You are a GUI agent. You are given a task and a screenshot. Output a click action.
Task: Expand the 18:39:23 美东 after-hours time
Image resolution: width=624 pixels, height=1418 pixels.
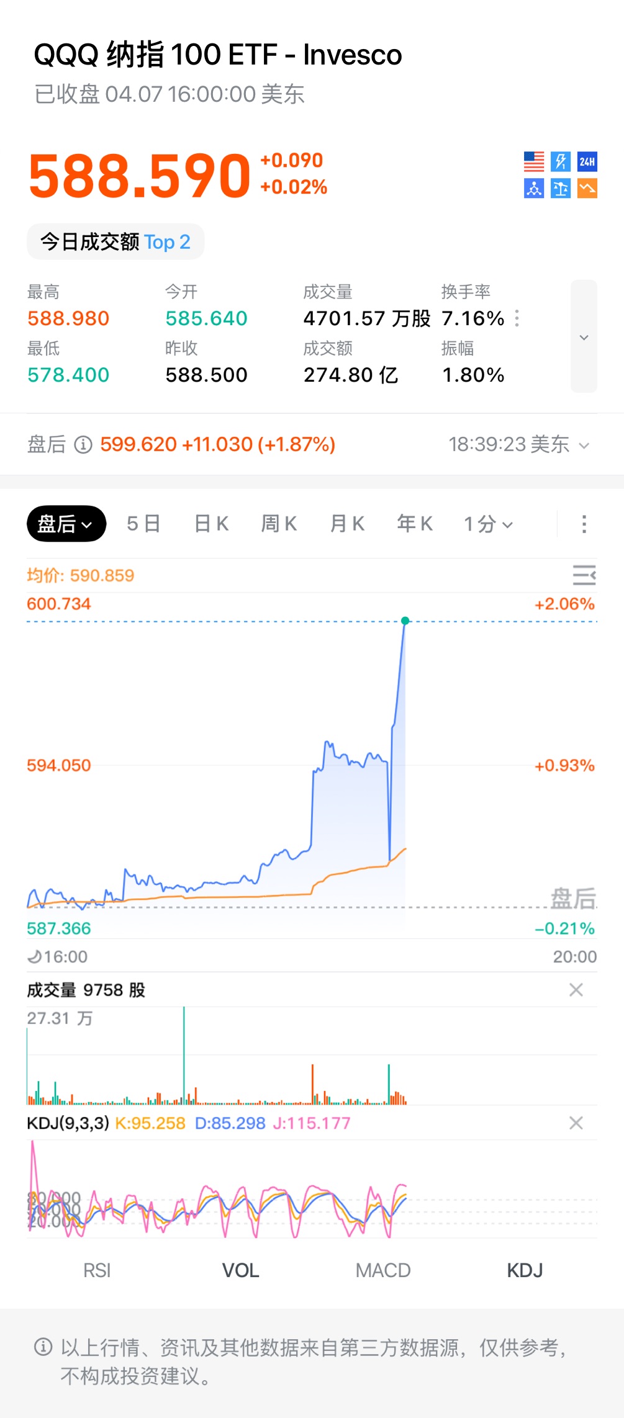[x=519, y=444]
